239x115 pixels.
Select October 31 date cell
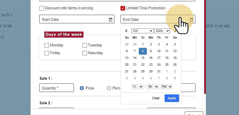[159, 71]
